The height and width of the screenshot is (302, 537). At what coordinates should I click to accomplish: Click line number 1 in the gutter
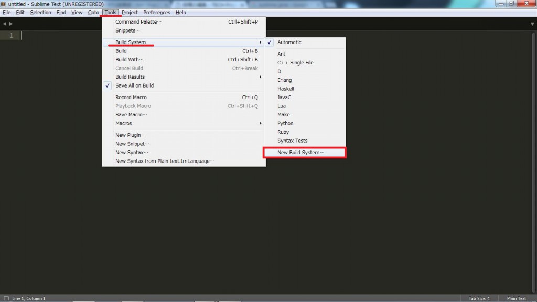[x=11, y=35]
